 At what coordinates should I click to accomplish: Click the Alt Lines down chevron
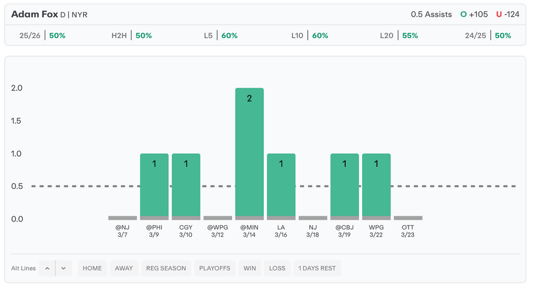(64, 268)
